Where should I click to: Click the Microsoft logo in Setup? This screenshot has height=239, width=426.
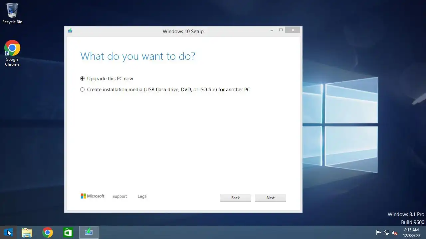(93, 196)
